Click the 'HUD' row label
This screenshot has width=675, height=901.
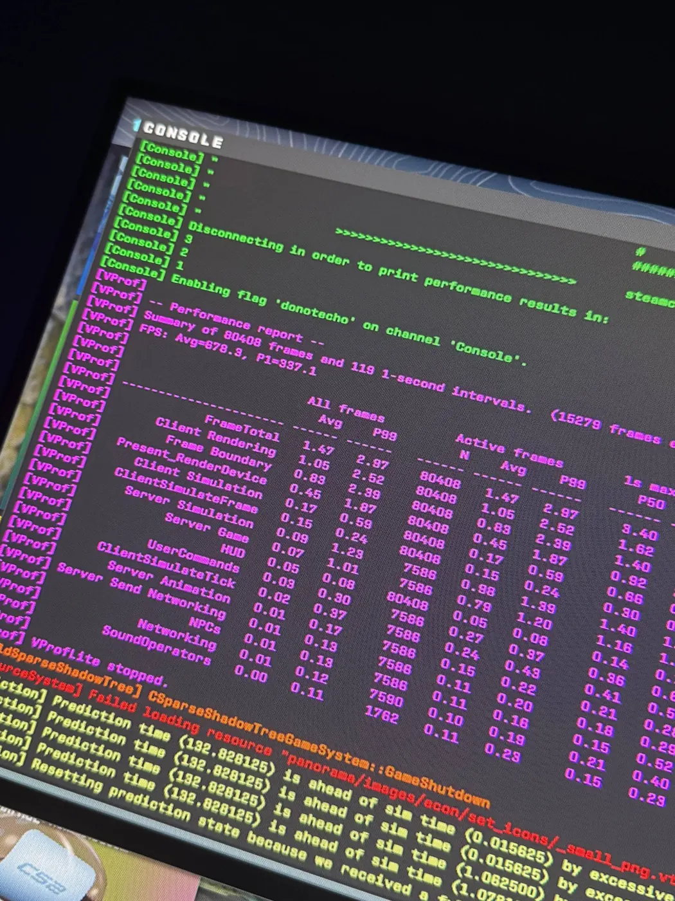click(233, 551)
